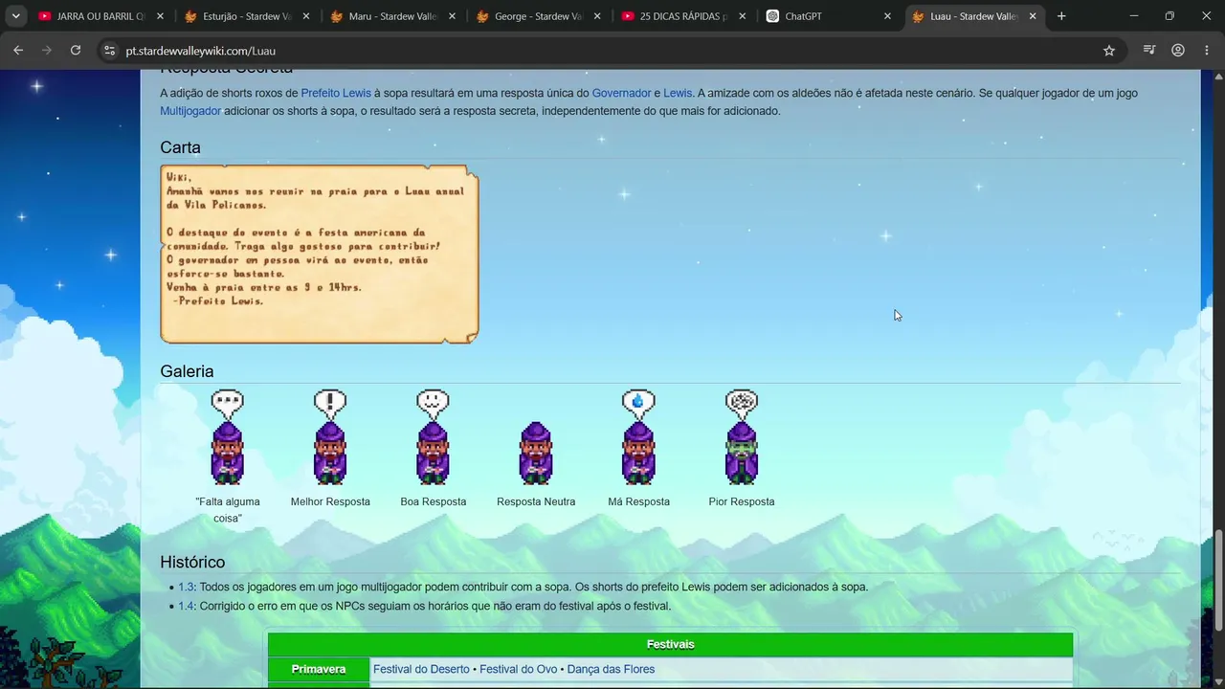Bookmark this page with the star icon
The height and width of the screenshot is (689, 1225).
(1109, 51)
